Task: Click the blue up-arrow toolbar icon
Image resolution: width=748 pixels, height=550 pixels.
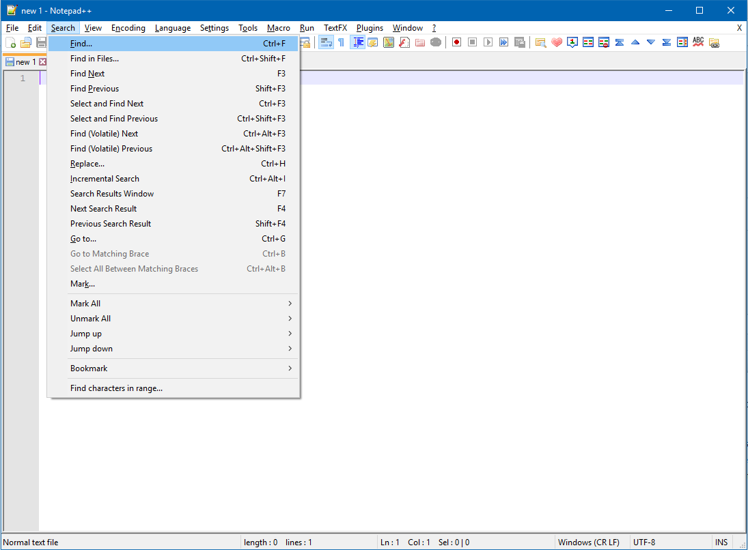Action: (x=635, y=42)
